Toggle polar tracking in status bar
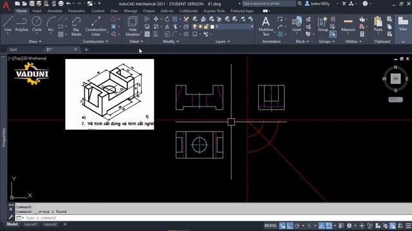This screenshot has height=231, width=412. 297,225
